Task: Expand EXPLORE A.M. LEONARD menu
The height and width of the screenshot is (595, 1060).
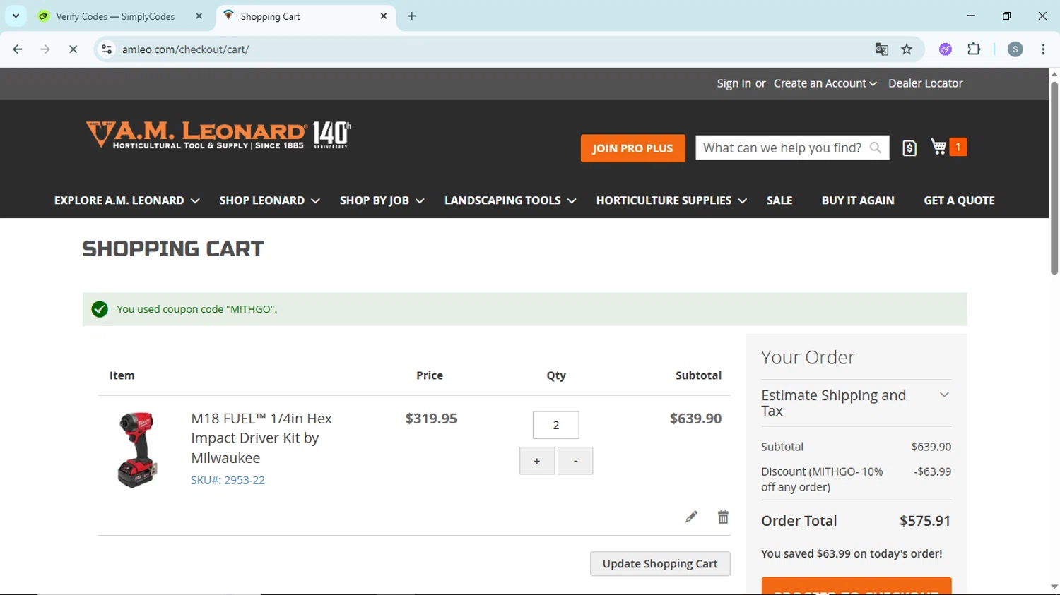Action: (x=126, y=200)
